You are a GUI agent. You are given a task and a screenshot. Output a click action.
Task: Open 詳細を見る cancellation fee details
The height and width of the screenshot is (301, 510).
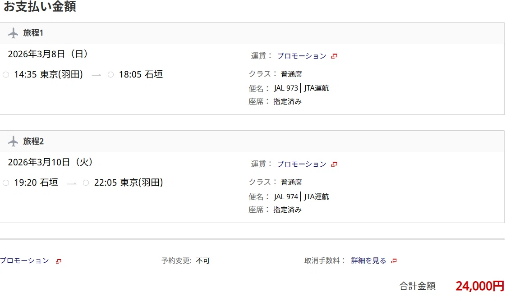[x=368, y=261]
